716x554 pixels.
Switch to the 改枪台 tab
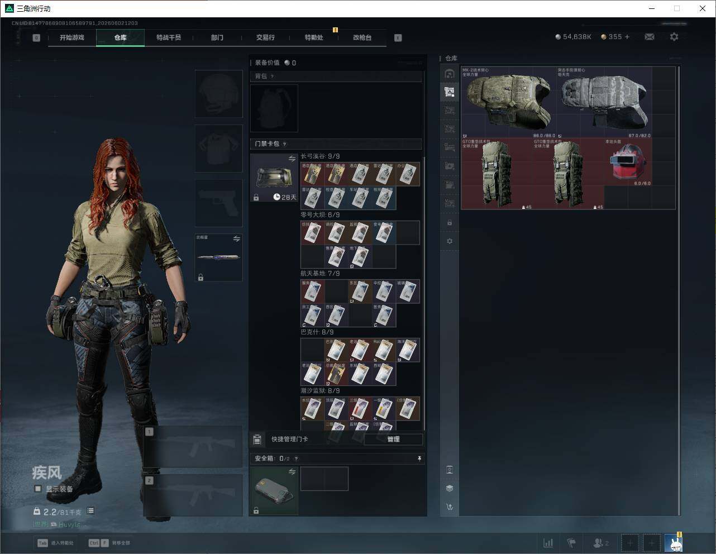(362, 37)
